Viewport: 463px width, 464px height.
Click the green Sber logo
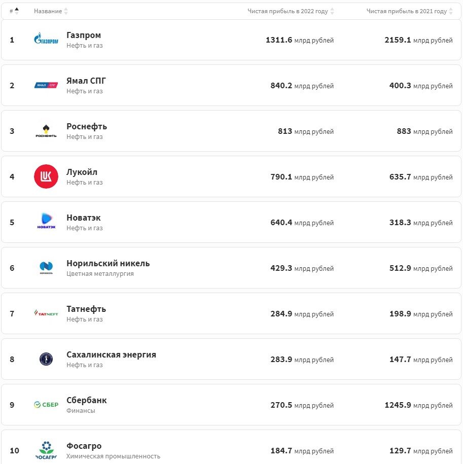(46, 405)
